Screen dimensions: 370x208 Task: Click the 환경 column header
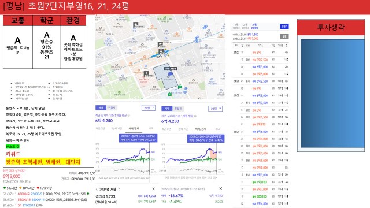(73, 21)
